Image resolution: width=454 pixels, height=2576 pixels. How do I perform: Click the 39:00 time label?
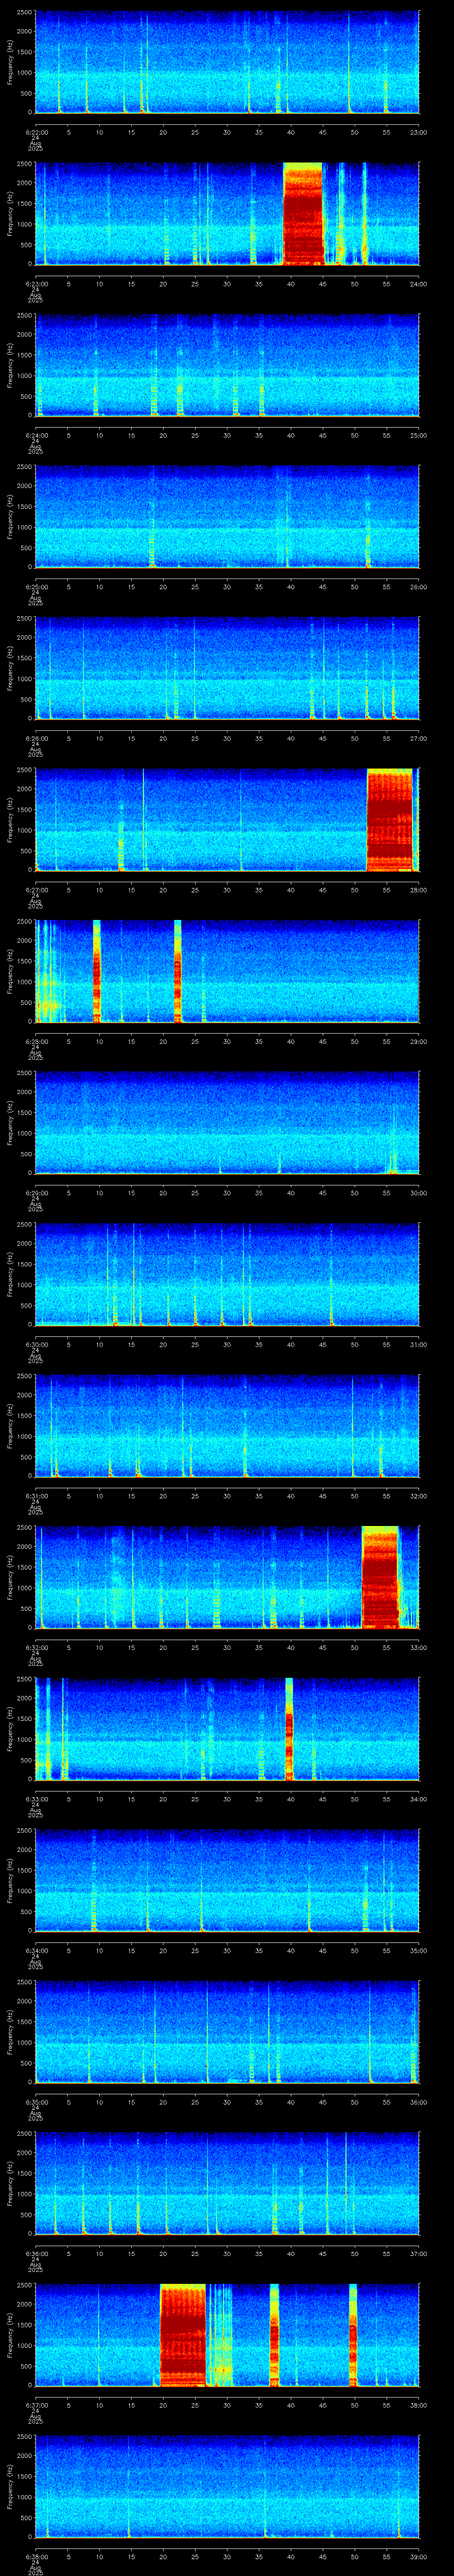point(418,2556)
